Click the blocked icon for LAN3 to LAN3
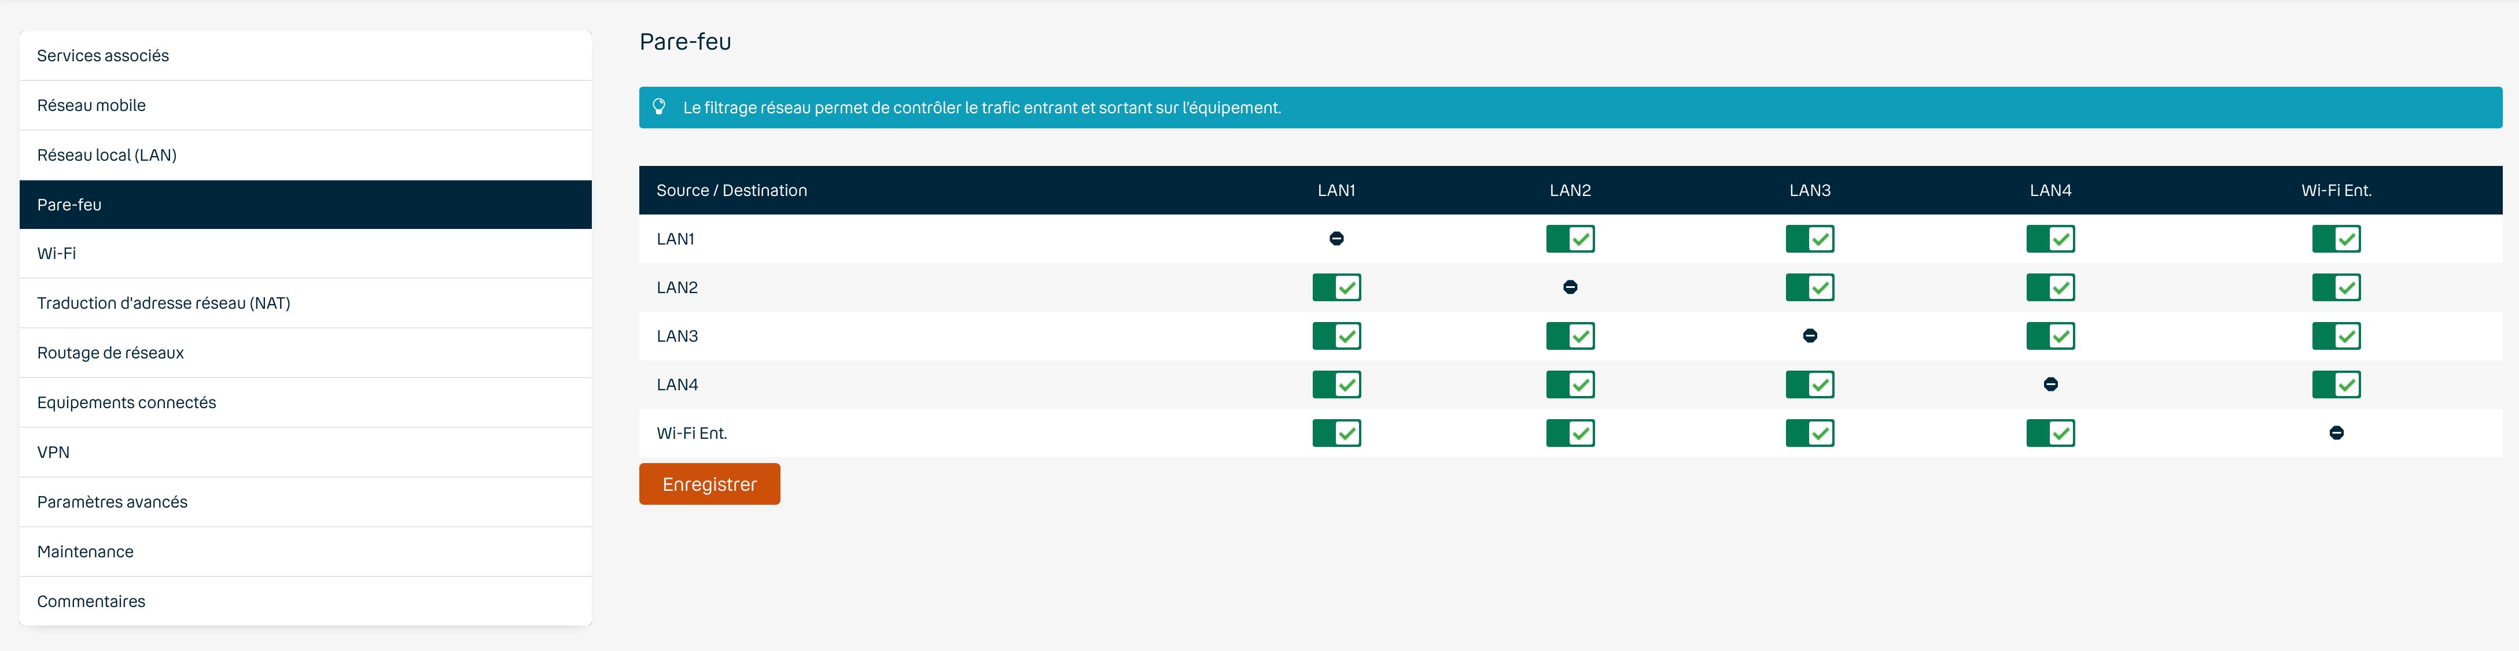This screenshot has width=2519, height=651. tap(1809, 336)
